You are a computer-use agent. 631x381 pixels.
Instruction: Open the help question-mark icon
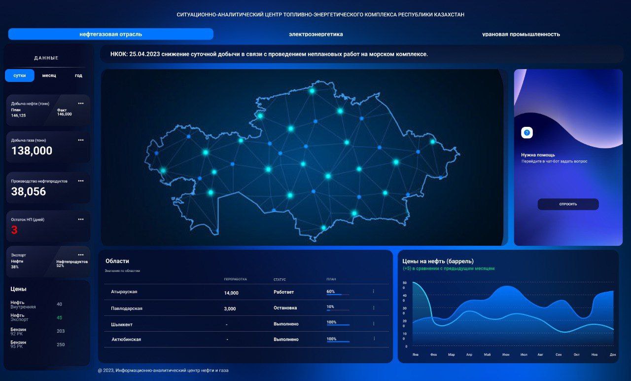pos(527,133)
